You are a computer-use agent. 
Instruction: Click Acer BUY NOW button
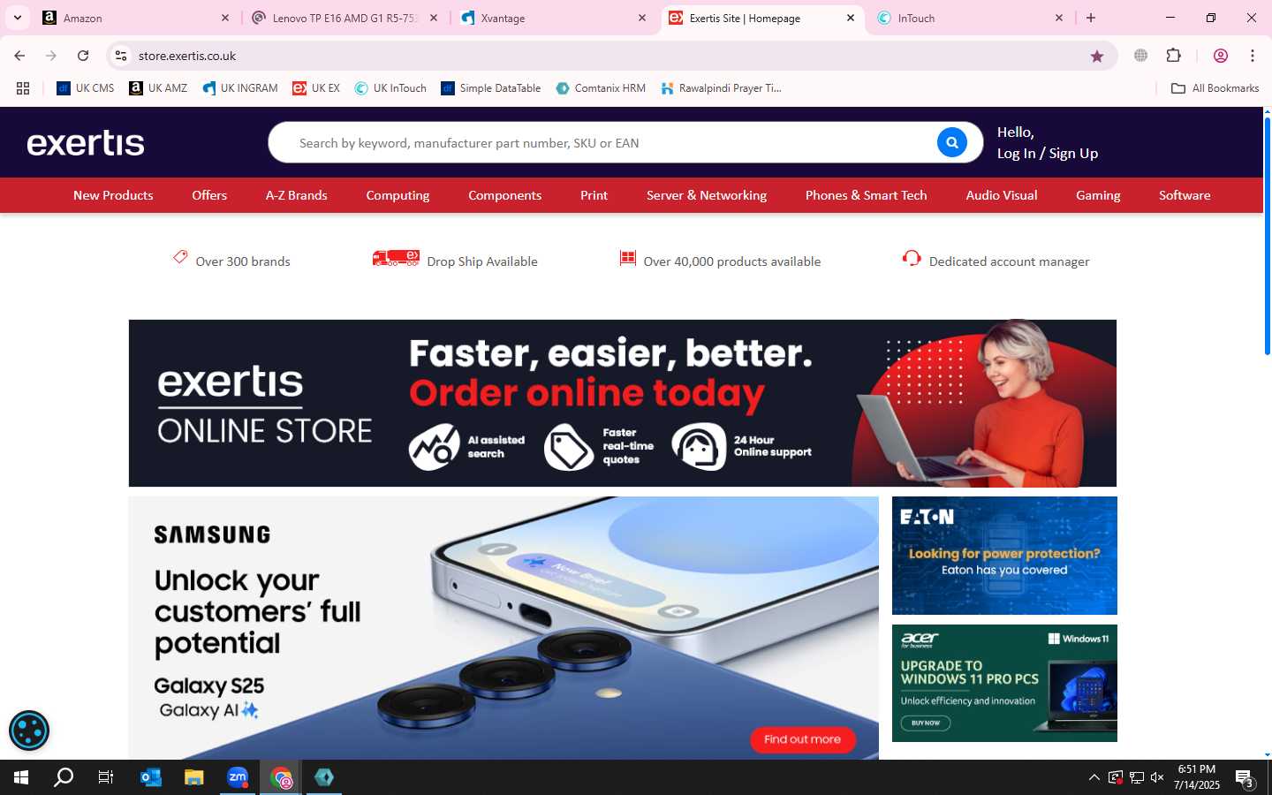click(926, 723)
